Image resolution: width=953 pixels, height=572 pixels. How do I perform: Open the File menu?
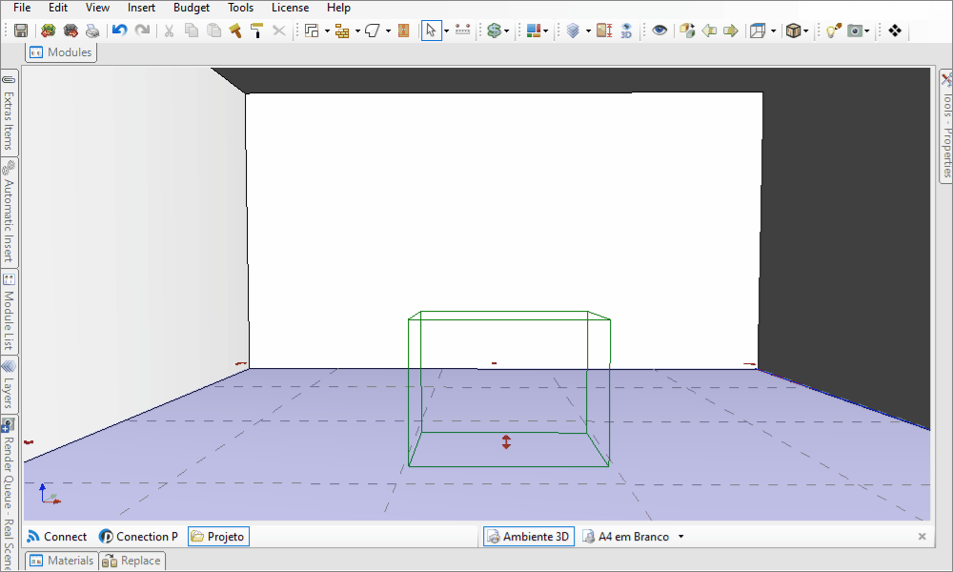[x=22, y=8]
